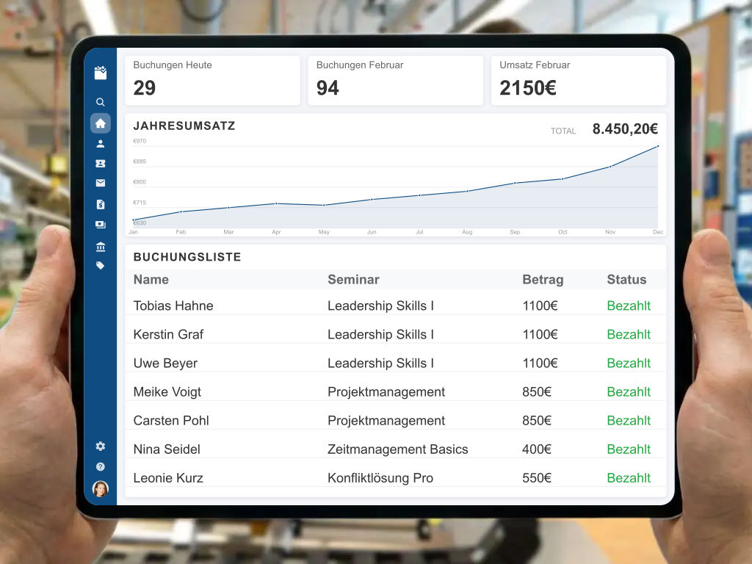Click the Status column header
Screen dimensions: 752x564
(626, 280)
